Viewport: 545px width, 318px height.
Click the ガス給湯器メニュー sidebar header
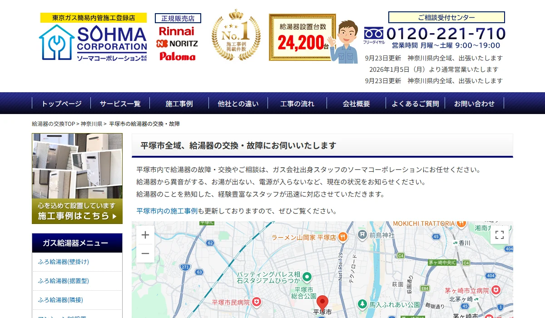pyautogui.click(x=77, y=243)
